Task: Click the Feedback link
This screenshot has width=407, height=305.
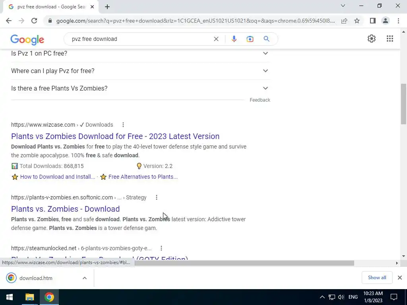Action: pyautogui.click(x=260, y=100)
